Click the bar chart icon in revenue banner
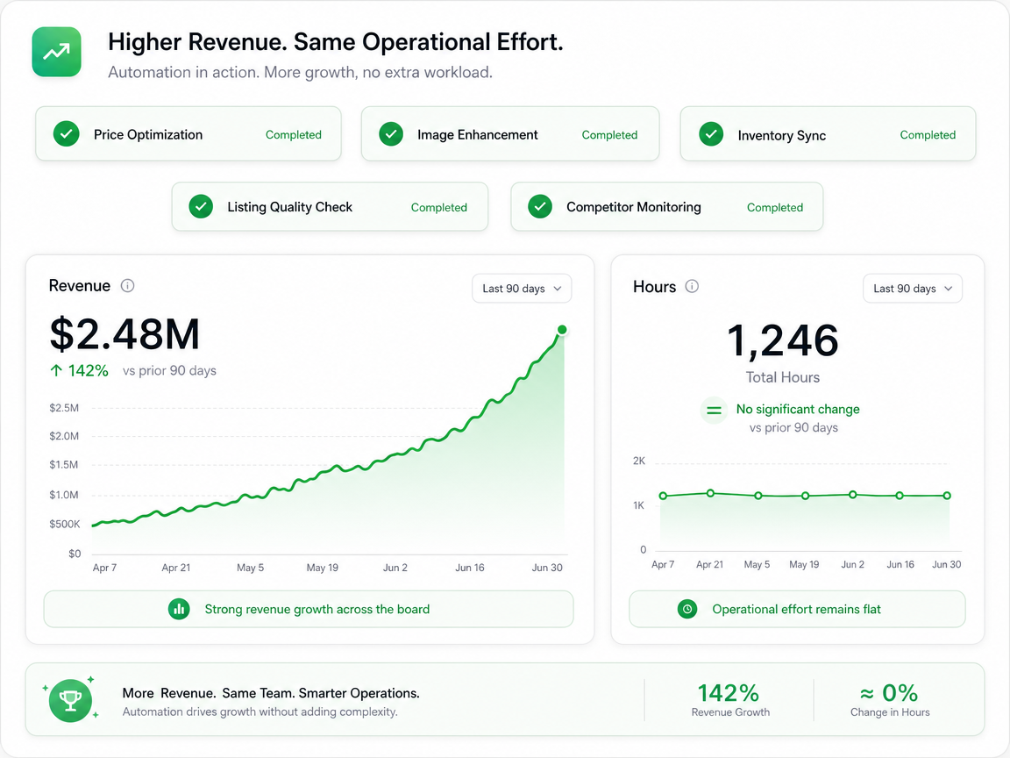The width and height of the screenshot is (1010, 758). click(179, 609)
